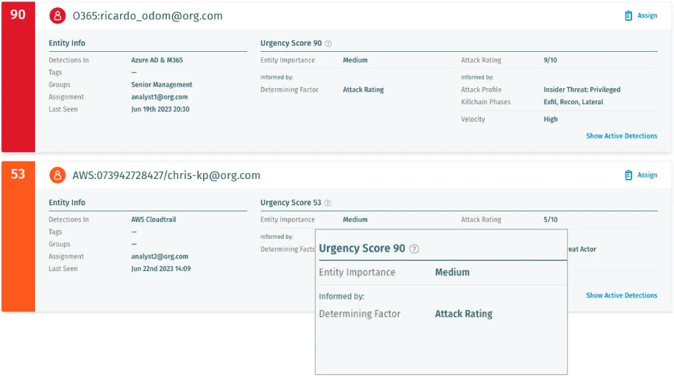
Task: Click the Assign clipboard icon for ricardo_odom
Action: point(630,15)
